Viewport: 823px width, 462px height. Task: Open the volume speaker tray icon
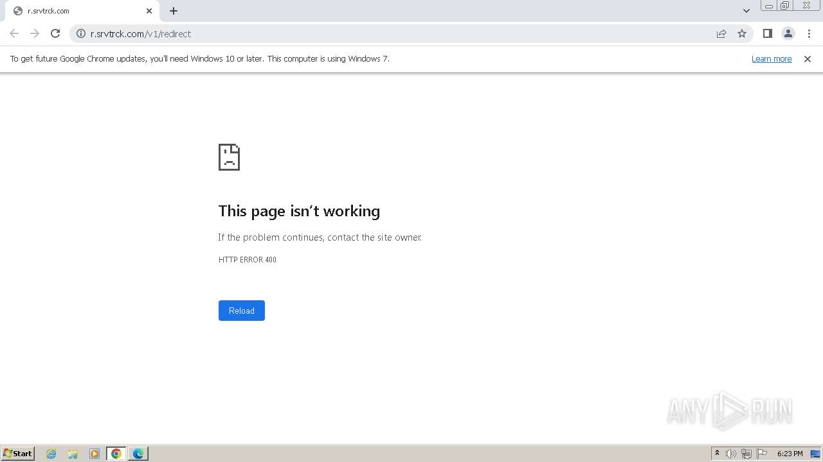coord(731,454)
